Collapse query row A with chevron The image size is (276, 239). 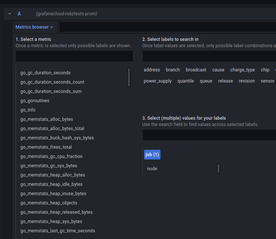10,14
